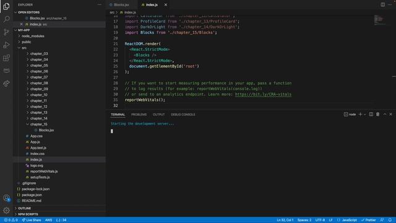
Task: Split the editor to the right
Action: 383,4
